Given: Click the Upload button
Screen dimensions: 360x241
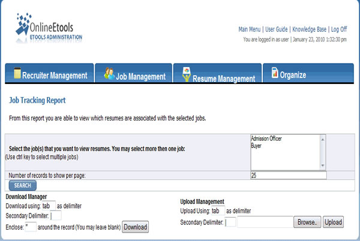Looking at the screenshot, I should click(x=333, y=222).
